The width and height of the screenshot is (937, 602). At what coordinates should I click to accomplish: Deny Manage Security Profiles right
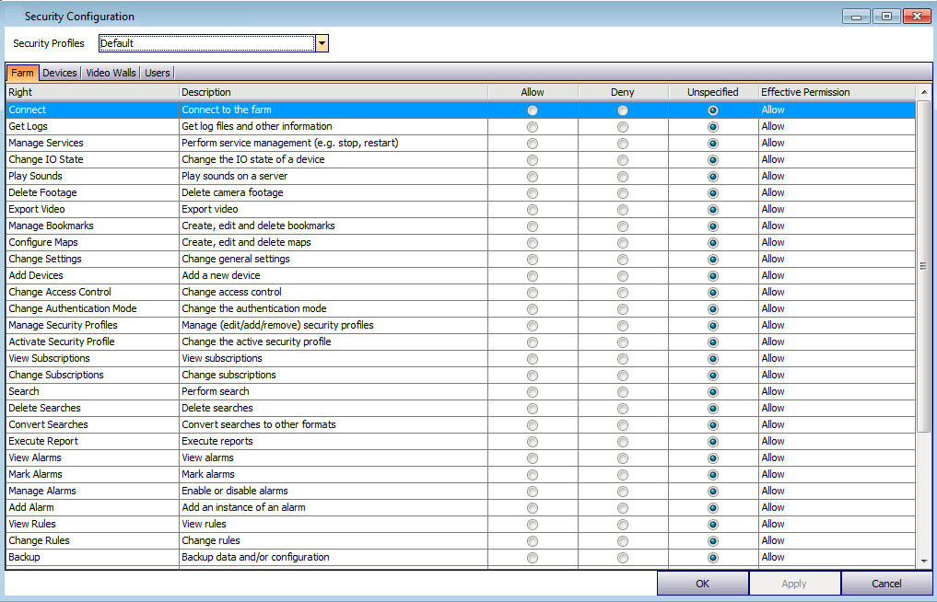[623, 326]
